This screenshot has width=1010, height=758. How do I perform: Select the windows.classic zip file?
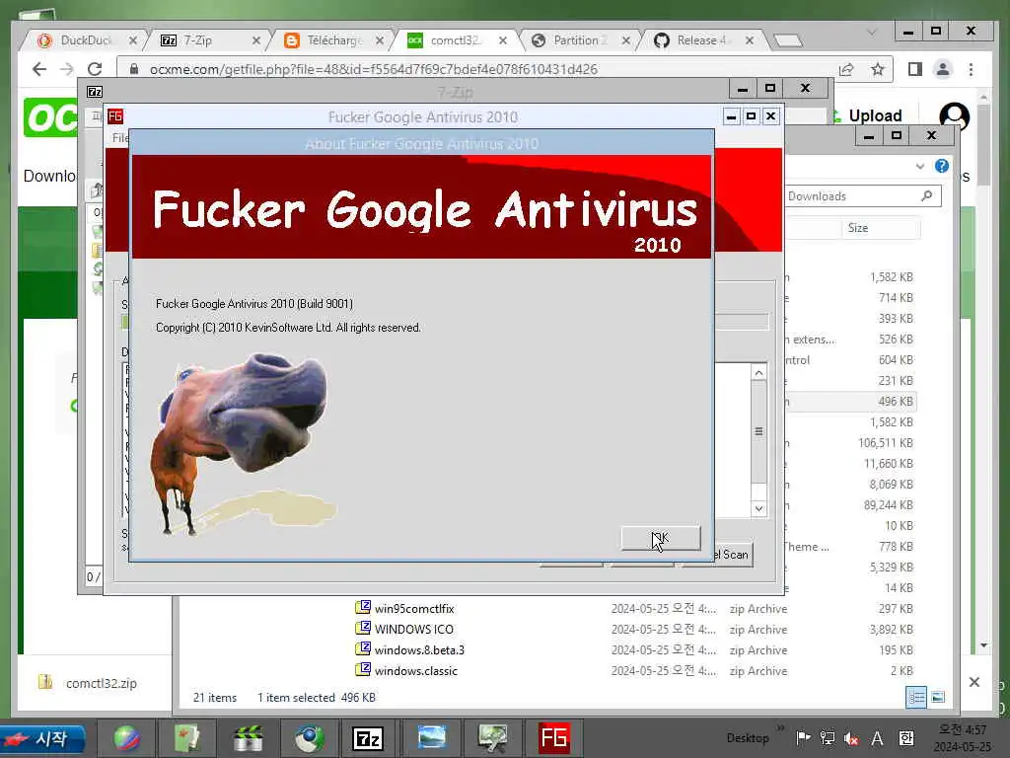coord(416,671)
